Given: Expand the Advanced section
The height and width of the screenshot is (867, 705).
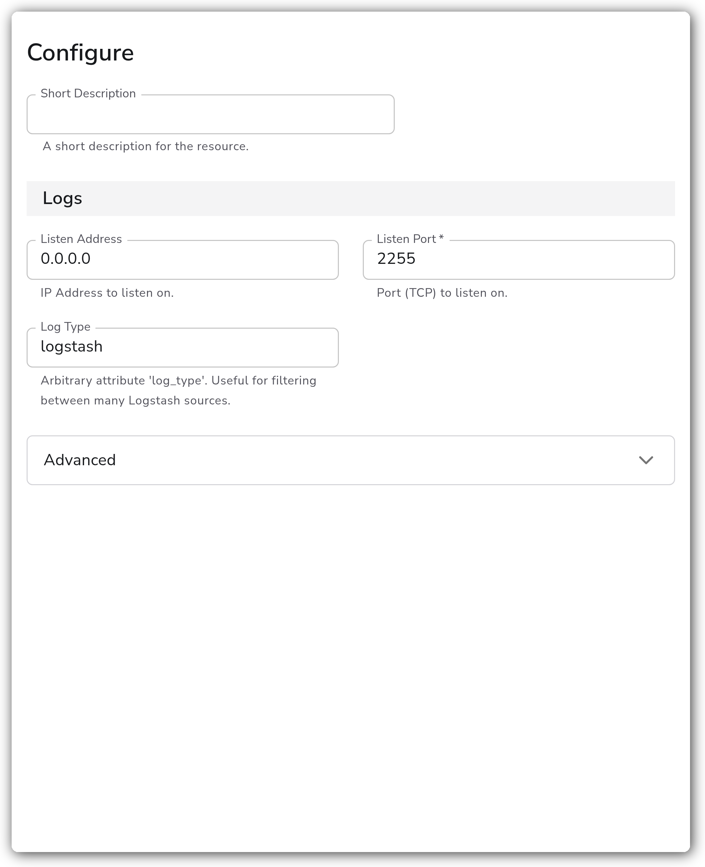Looking at the screenshot, I should point(351,460).
